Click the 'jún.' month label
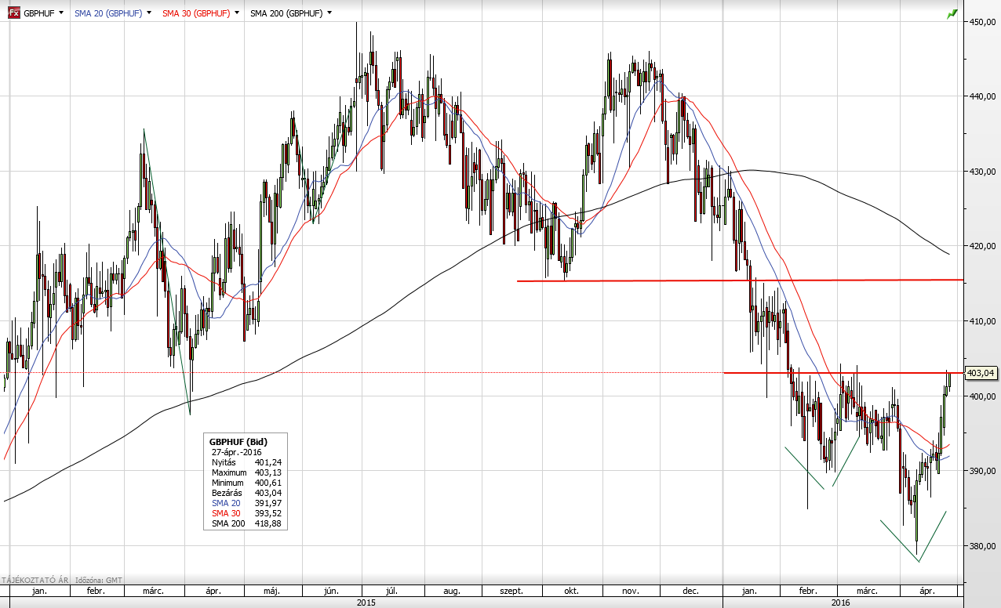1001x608 pixels. click(332, 591)
